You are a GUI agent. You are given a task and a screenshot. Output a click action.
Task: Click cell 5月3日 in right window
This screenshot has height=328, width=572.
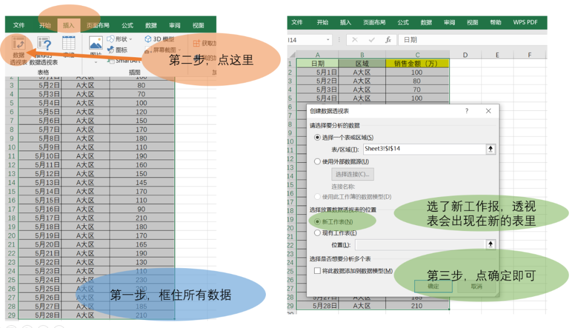coord(317,90)
